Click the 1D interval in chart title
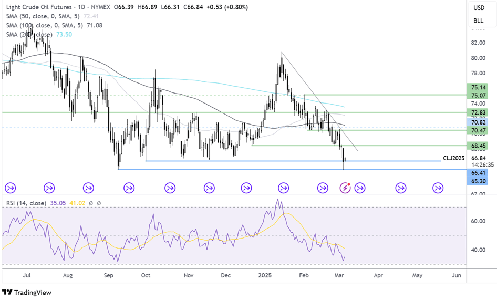 (81, 7)
